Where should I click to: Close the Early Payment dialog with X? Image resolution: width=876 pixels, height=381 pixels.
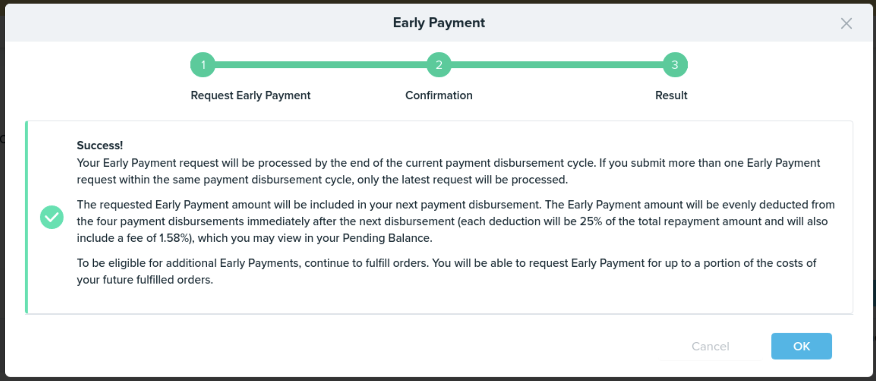pyautogui.click(x=846, y=23)
